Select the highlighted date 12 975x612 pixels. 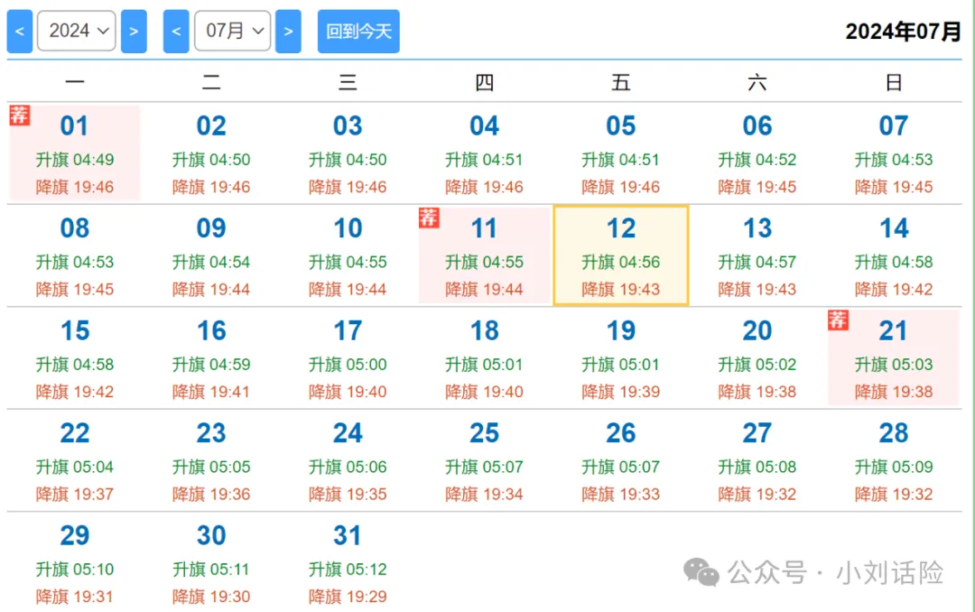point(621,229)
